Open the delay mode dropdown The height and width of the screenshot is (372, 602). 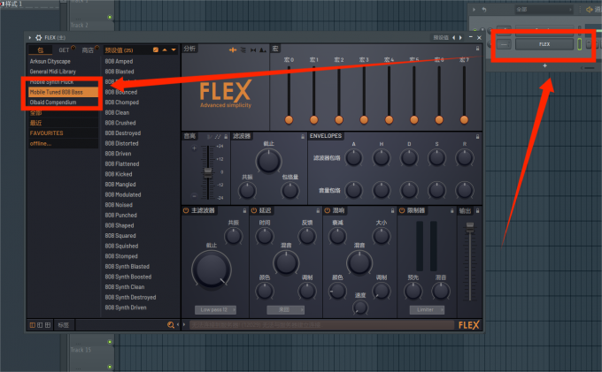286,310
